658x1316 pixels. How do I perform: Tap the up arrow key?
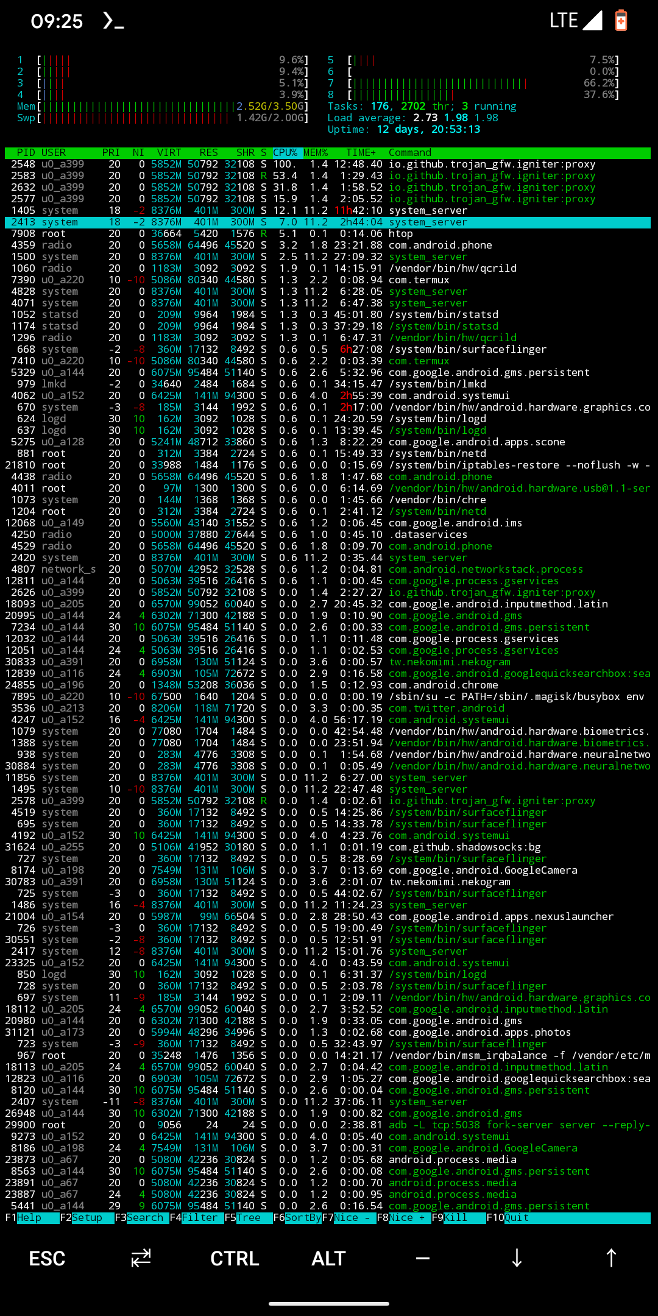tap(611, 1258)
